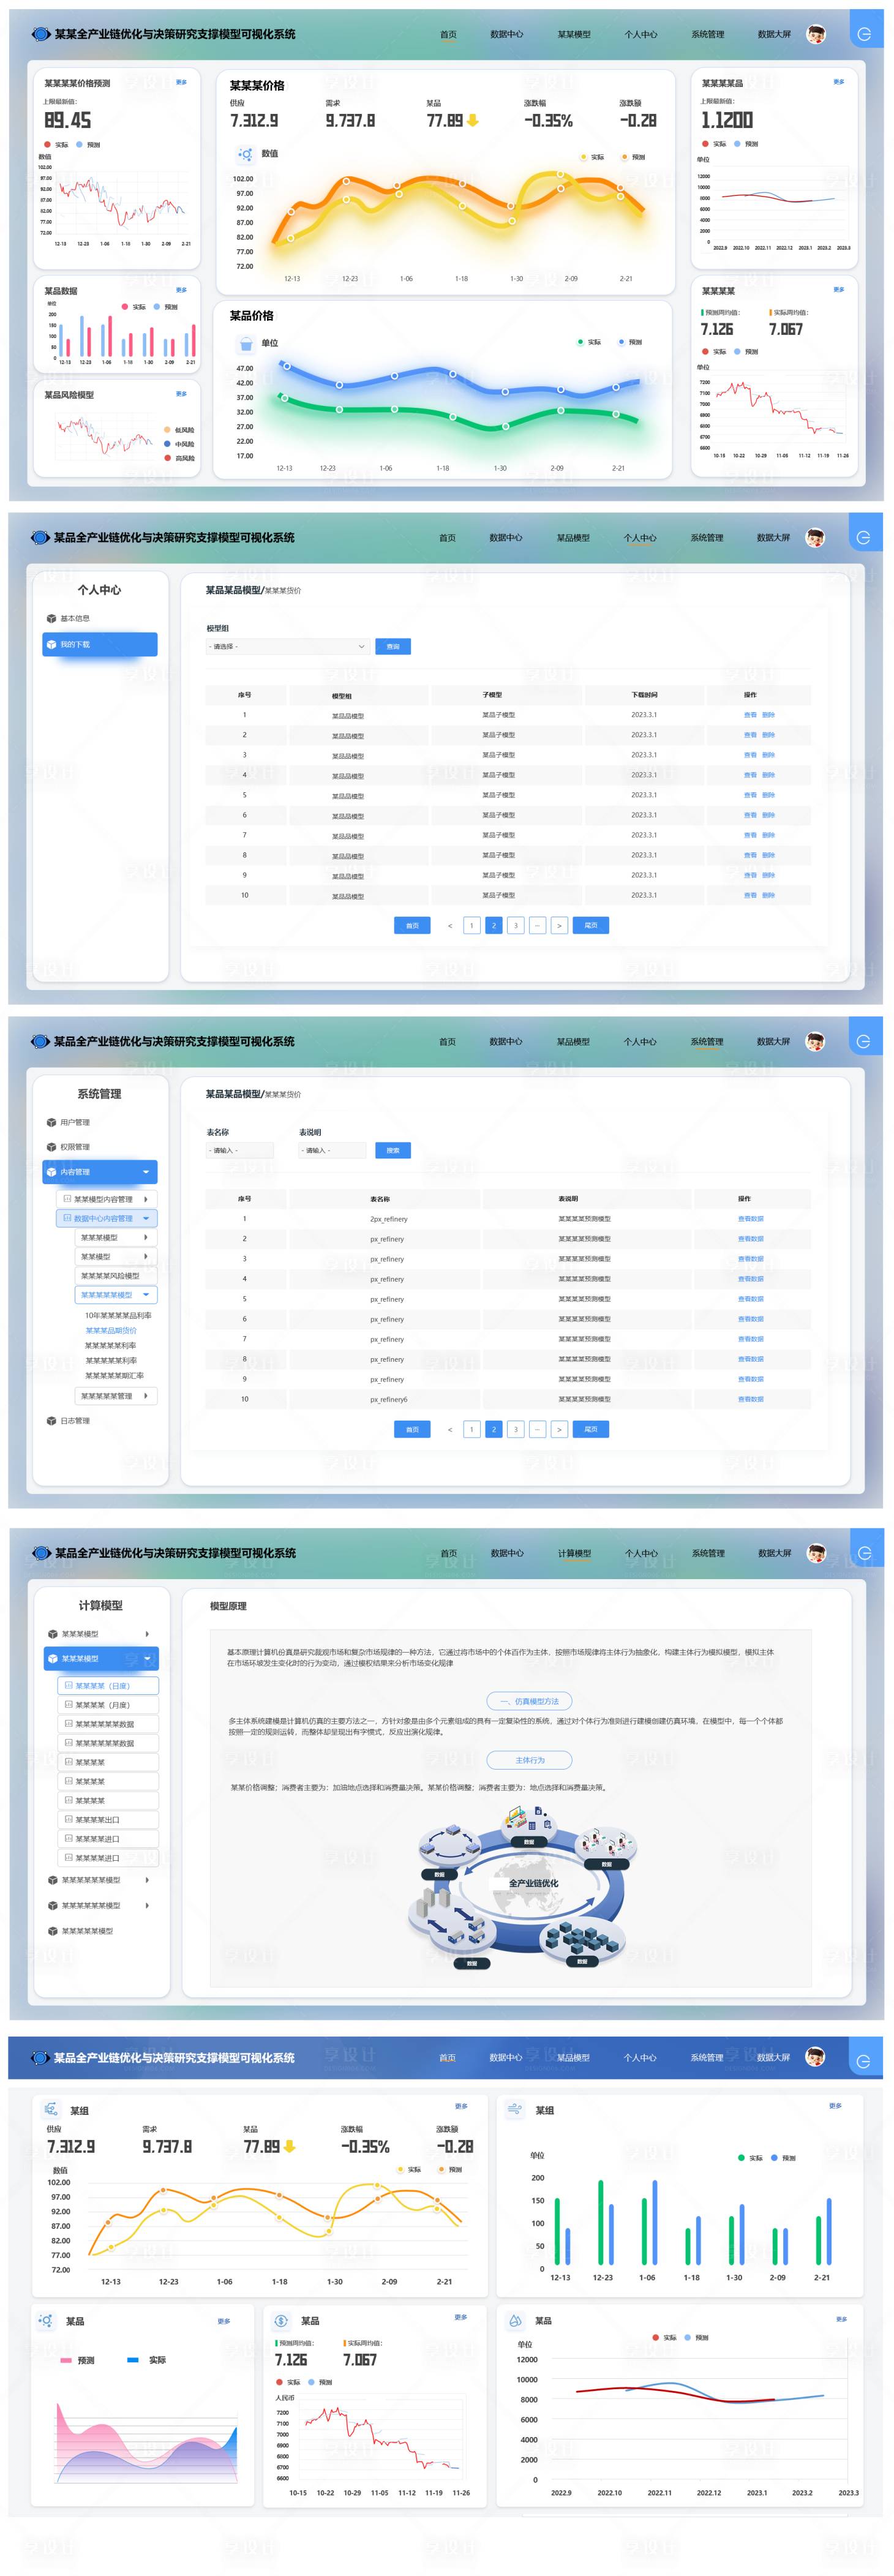The width and height of the screenshot is (894, 2576).
Task: Click the system logo on calculation model page
Action: tap(41, 1553)
